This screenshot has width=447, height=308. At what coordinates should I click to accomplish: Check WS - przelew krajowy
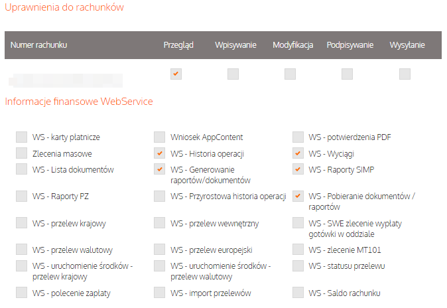tap(21, 223)
